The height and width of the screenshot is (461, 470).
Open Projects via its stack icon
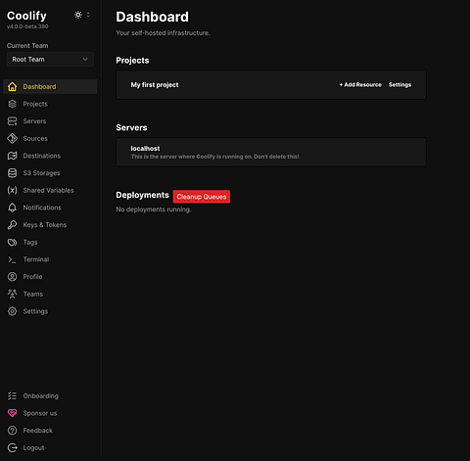(x=12, y=104)
